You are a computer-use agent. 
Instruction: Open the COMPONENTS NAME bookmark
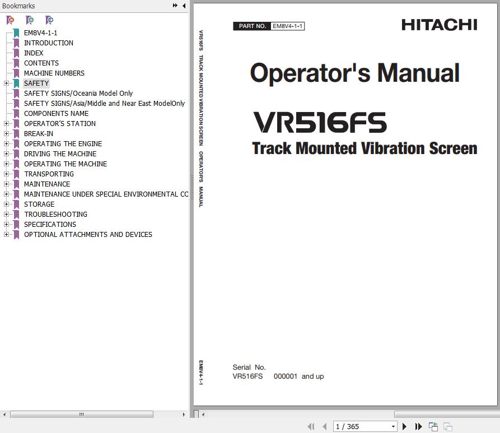click(x=56, y=114)
